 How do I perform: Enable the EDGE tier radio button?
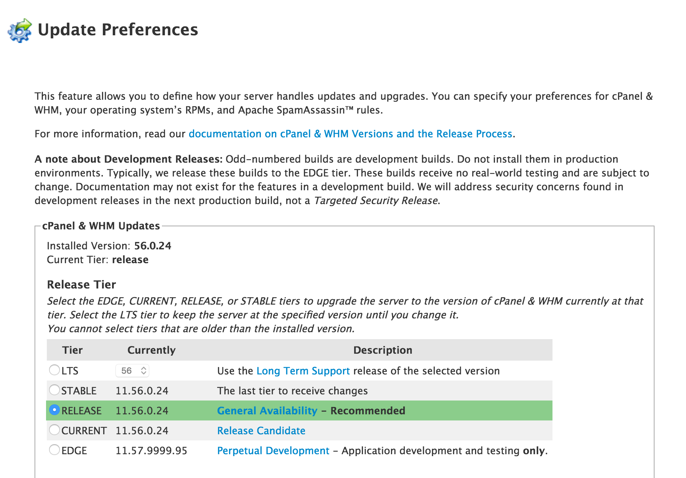pyautogui.click(x=54, y=450)
